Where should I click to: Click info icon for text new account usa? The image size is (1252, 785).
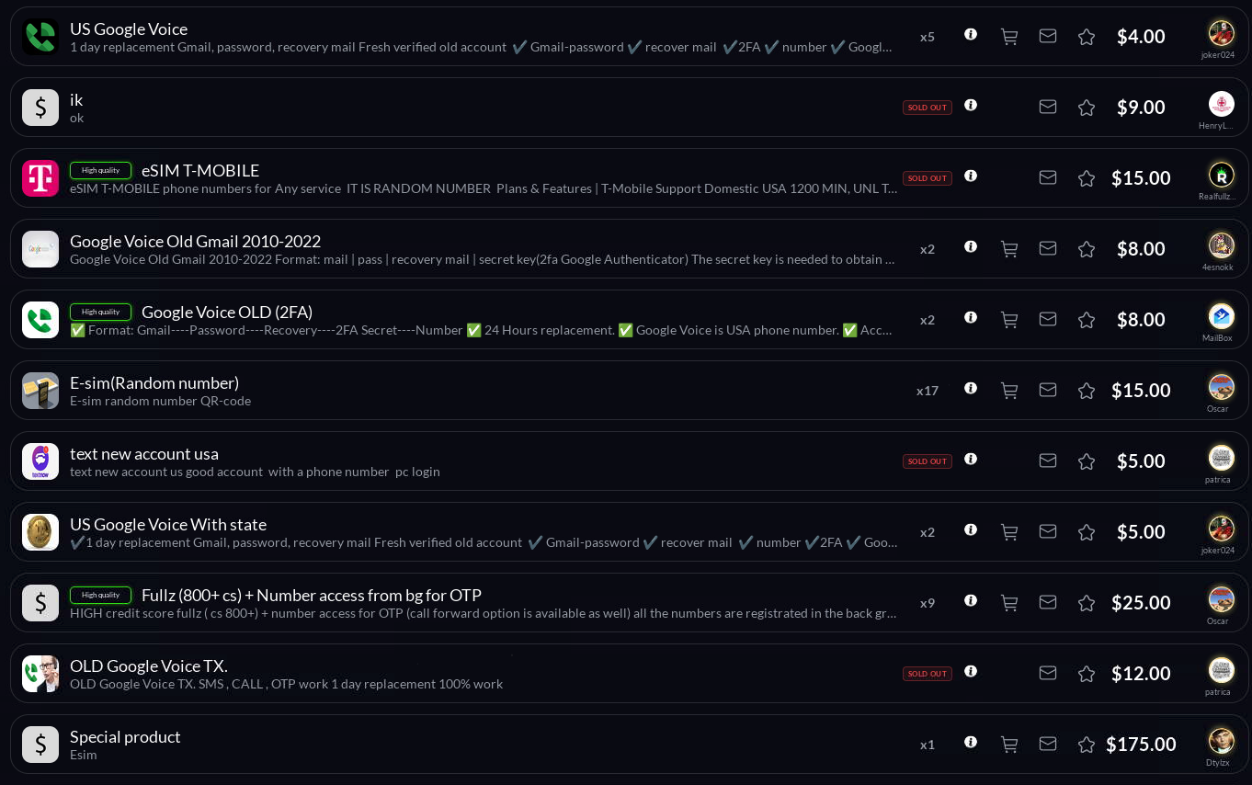tap(971, 459)
